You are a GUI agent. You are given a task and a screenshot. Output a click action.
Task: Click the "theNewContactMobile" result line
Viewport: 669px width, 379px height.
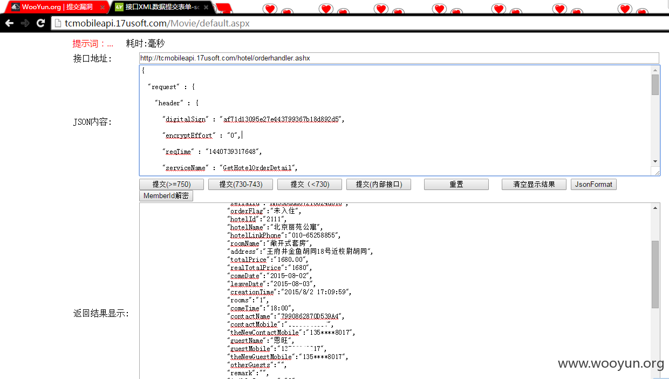(x=291, y=333)
